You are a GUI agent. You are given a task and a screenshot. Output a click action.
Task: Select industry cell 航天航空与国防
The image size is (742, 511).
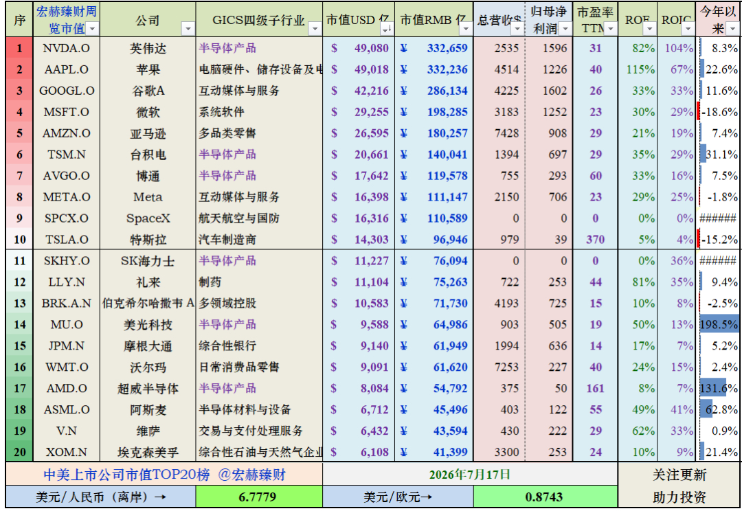259,218
